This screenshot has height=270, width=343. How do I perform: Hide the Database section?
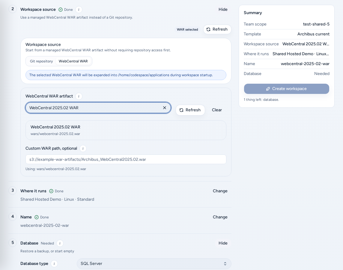click(x=223, y=243)
